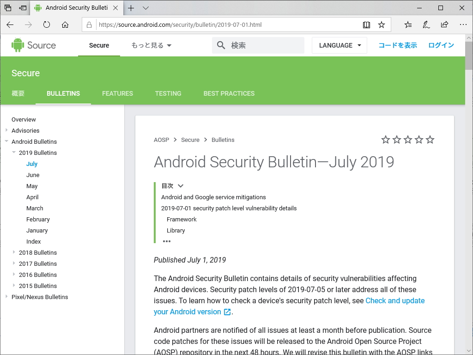Click the Check and update your Android version link
Image resolution: width=473 pixels, height=355 pixels.
tap(395, 300)
